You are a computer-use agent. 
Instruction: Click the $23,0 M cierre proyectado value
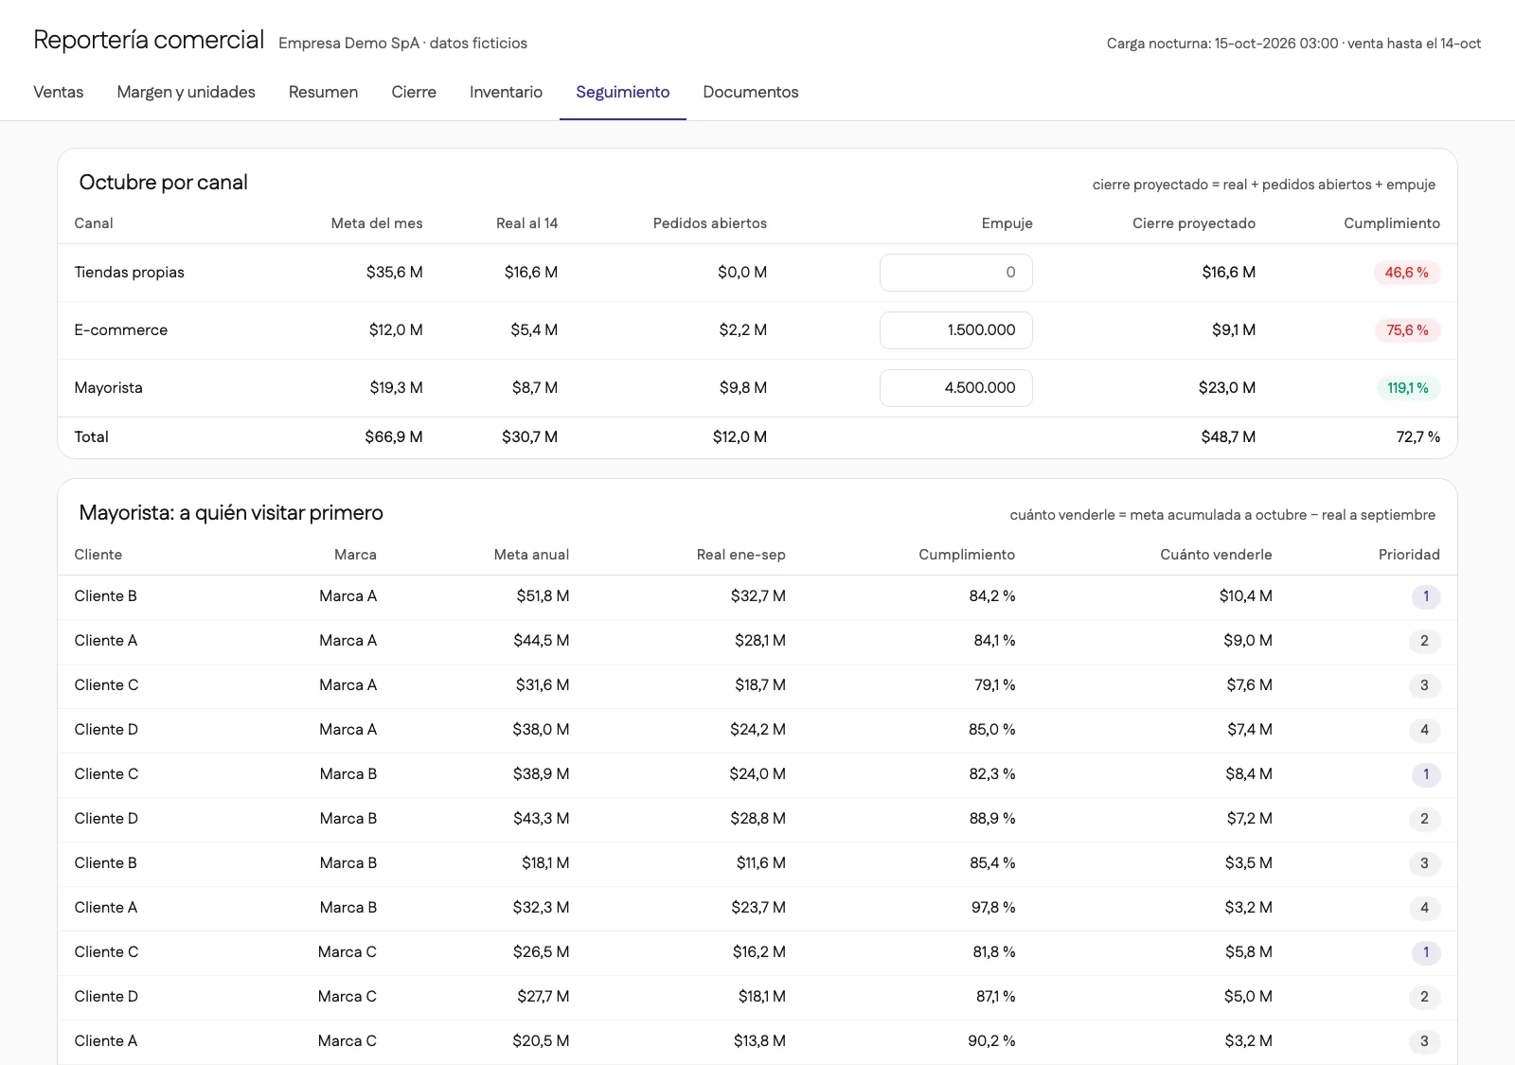pos(1227,388)
